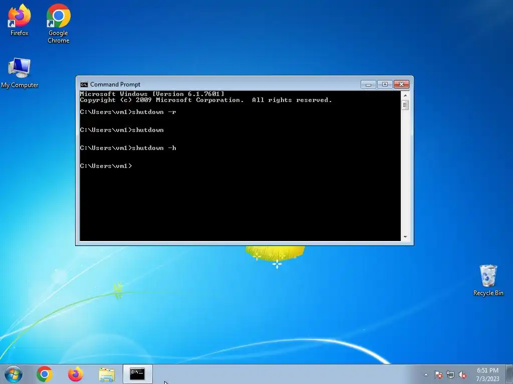The image size is (513, 384).
Task: Launch Firefox from the taskbar
Action: point(75,374)
